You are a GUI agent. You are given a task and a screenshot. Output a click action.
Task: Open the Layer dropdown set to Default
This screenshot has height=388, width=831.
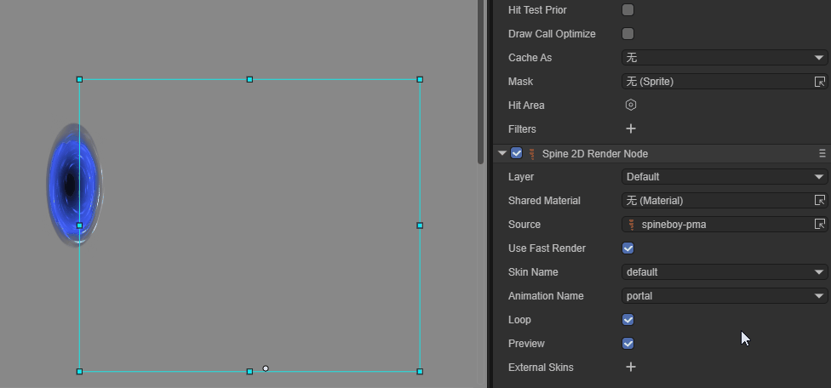[x=725, y=177]
